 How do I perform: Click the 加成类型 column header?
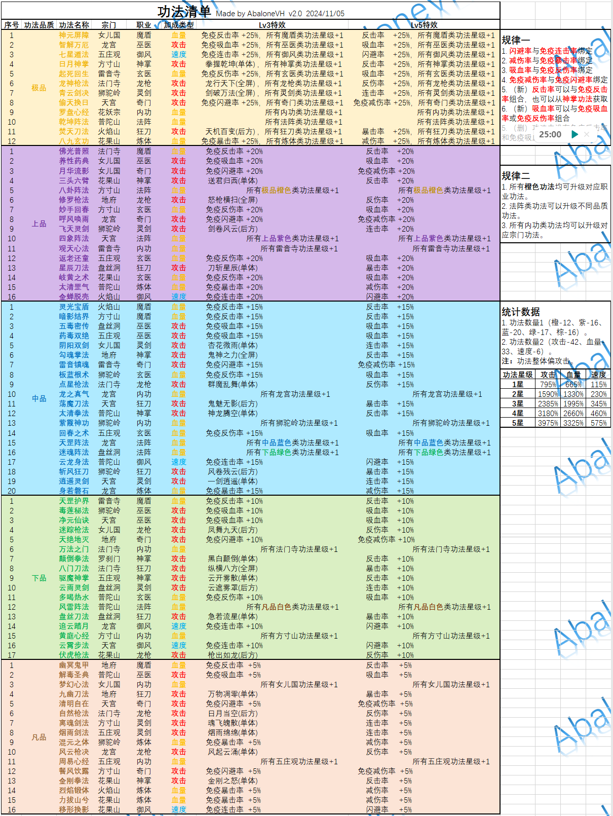(x=179, y=25)
